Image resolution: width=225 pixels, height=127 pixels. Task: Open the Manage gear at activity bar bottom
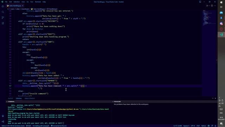[3, 121]
